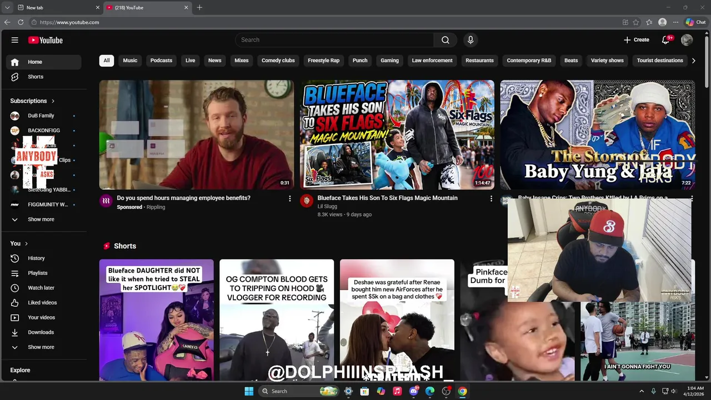Open browser settings and more menu
Screen dimensions: 711x400
(x=675, y=22)
